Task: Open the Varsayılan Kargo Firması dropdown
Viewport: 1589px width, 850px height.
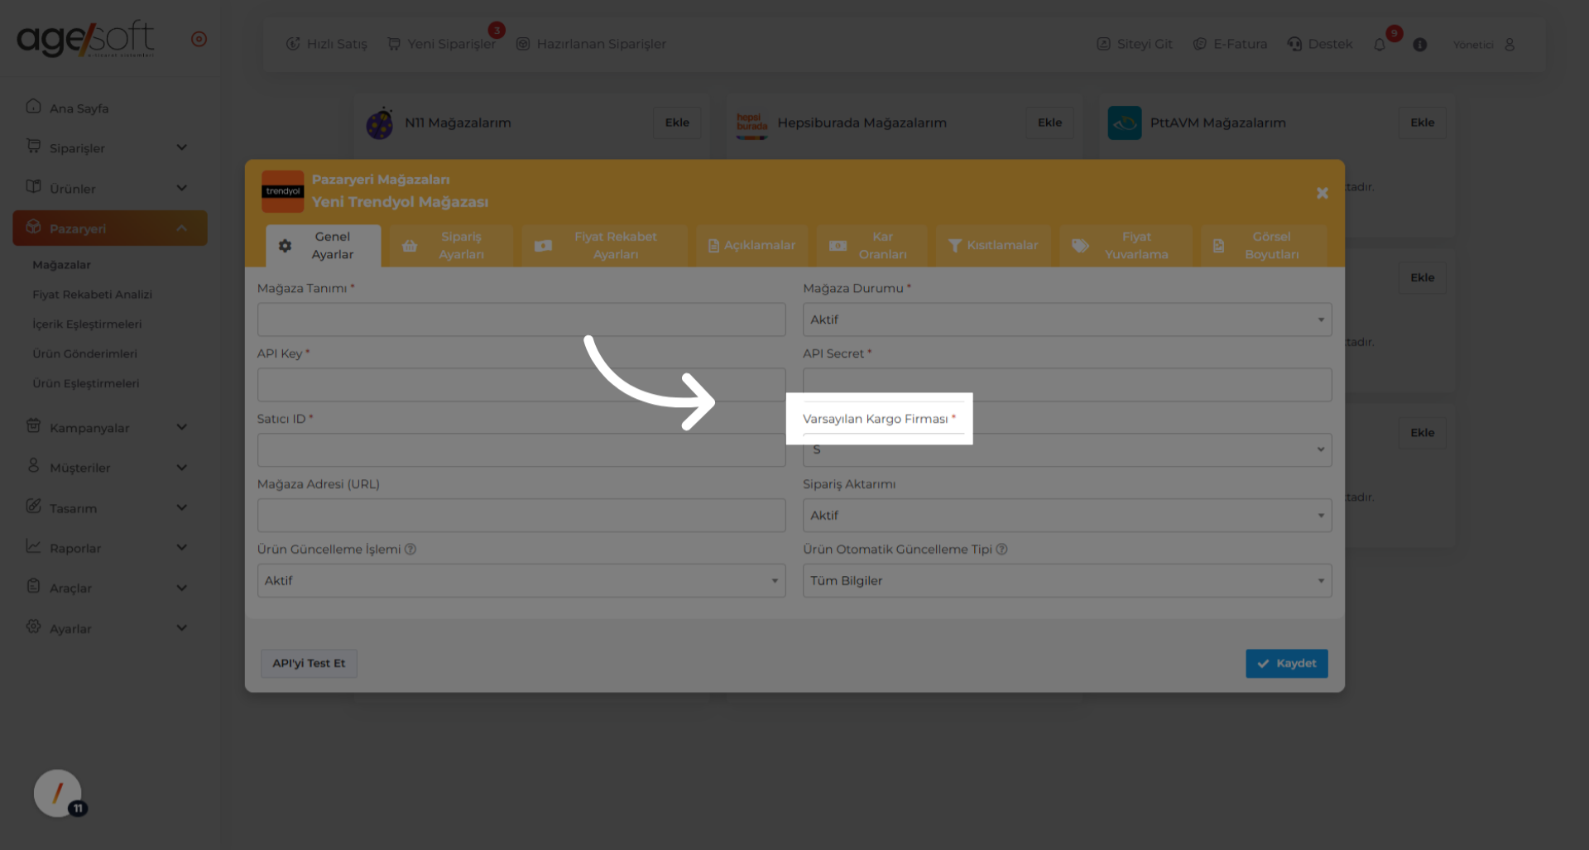Action: [1067, 450]
